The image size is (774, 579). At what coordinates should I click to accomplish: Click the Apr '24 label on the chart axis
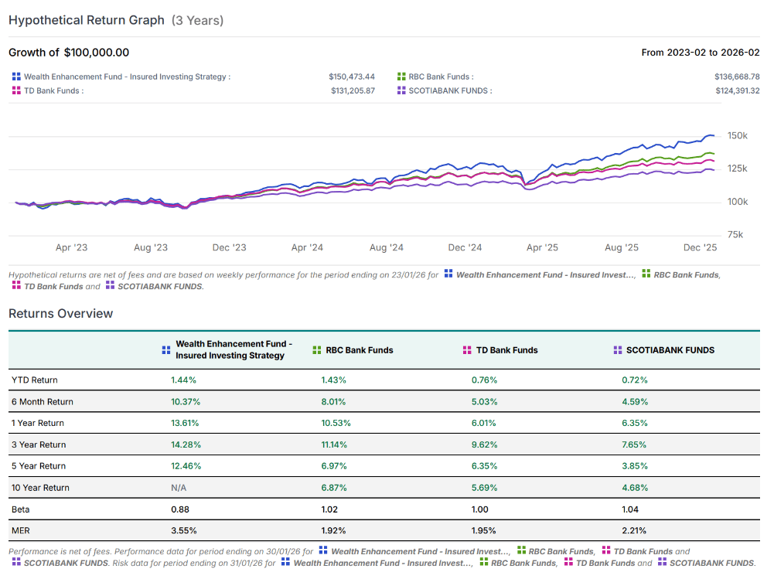[307, 248]
